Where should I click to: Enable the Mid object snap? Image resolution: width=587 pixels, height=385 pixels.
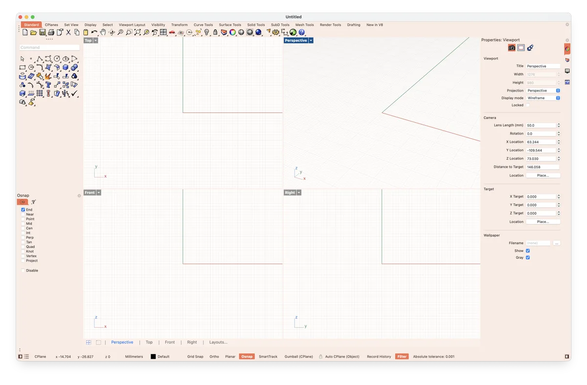[x=23, y=224]
